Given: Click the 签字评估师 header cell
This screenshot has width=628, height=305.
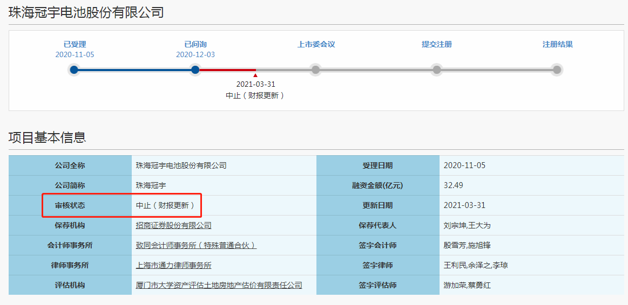Looking at the screenshot, I should pos(377,286).
